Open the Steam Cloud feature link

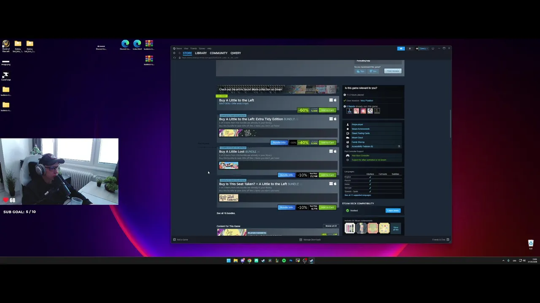click(x=357, y=138)
